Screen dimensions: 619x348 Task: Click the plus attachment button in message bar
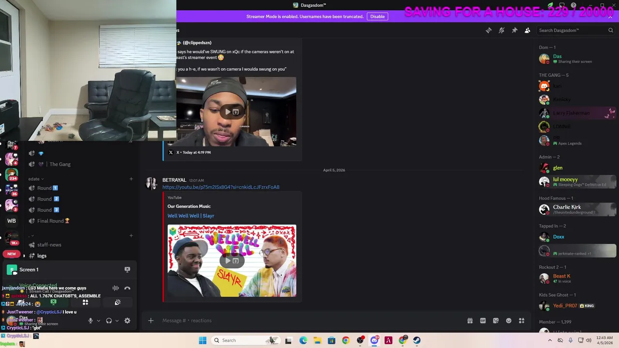[x=150, y=320]
